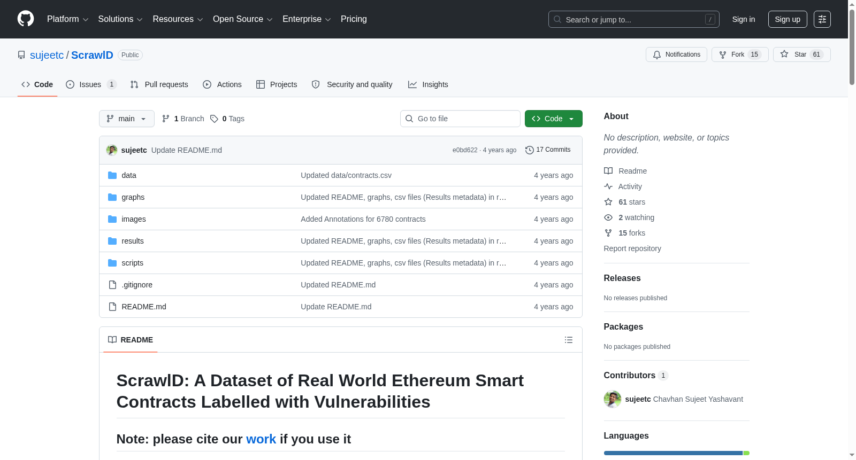The width and height of the screenshot is (856, 460).
Task: Open the Packages section heading
Action: coord(623,327)
